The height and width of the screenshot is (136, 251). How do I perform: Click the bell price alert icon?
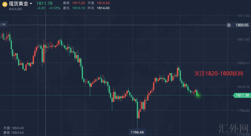(229, 25)
